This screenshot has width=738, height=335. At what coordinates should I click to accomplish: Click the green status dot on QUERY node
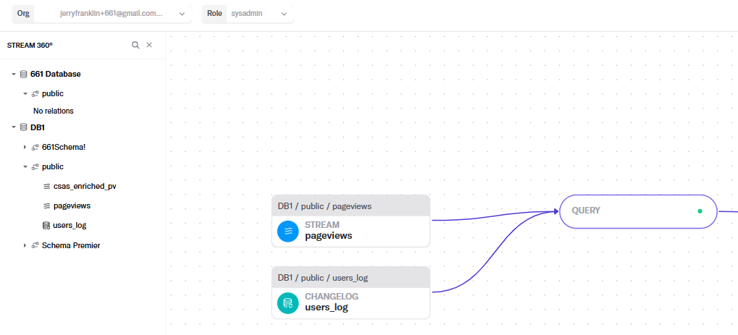point(700,211)
